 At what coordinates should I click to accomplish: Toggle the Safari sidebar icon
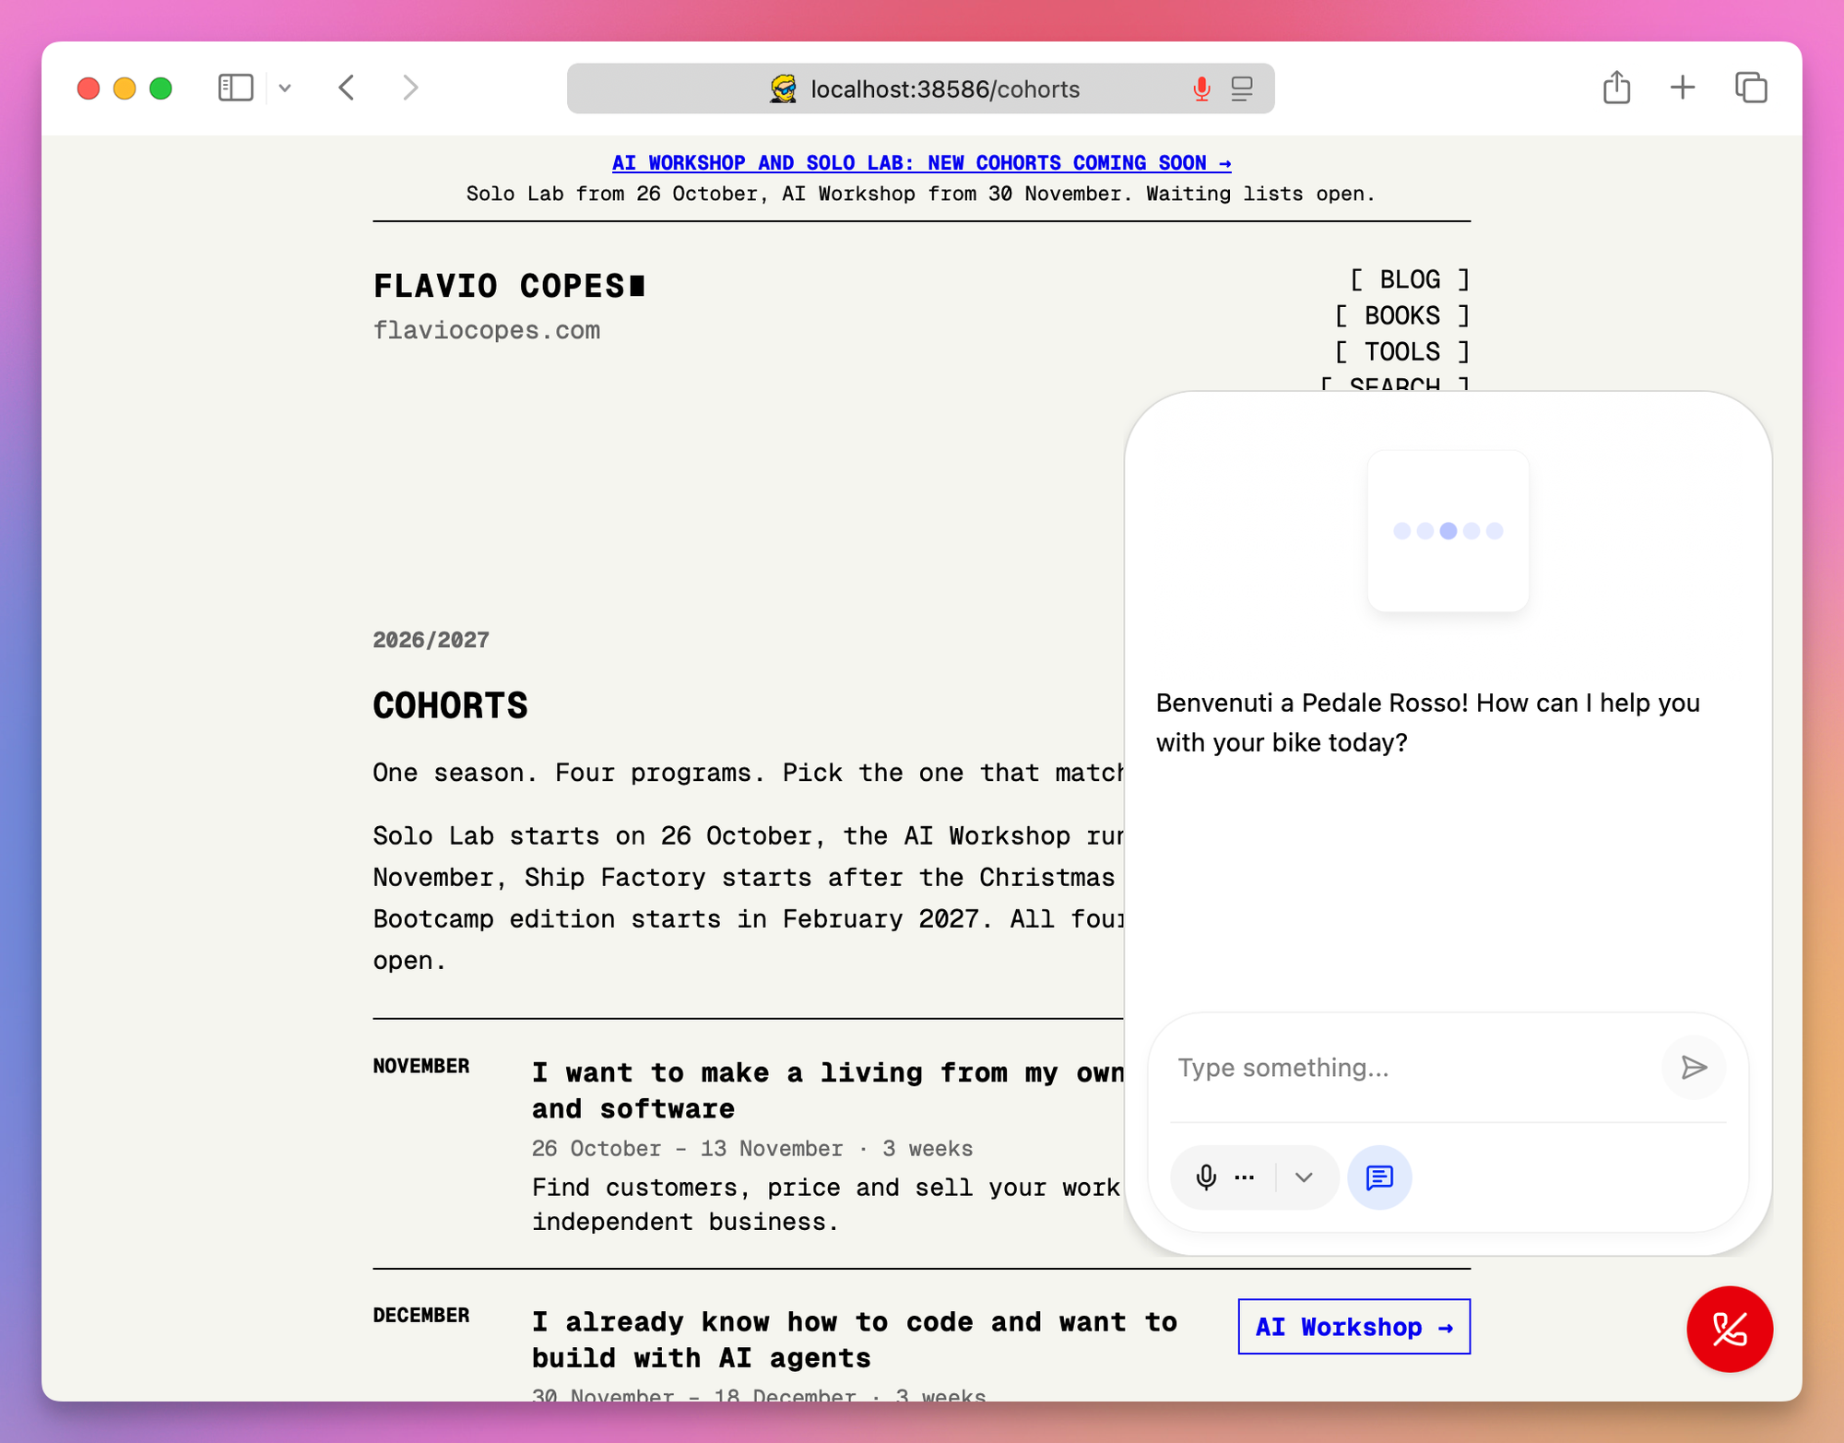(235, 89)
